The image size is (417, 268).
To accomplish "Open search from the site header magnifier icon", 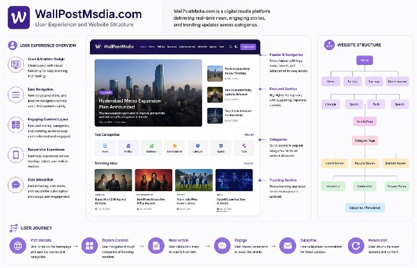I will [x=231, y=47].
